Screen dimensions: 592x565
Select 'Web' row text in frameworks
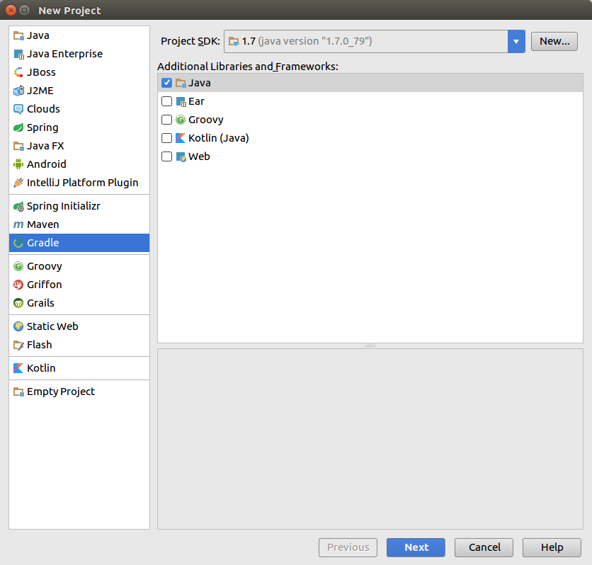coord(199,156)
